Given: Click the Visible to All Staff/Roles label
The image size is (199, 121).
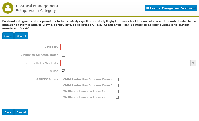Looking at the screenshot, I should [x=40, y=55].
